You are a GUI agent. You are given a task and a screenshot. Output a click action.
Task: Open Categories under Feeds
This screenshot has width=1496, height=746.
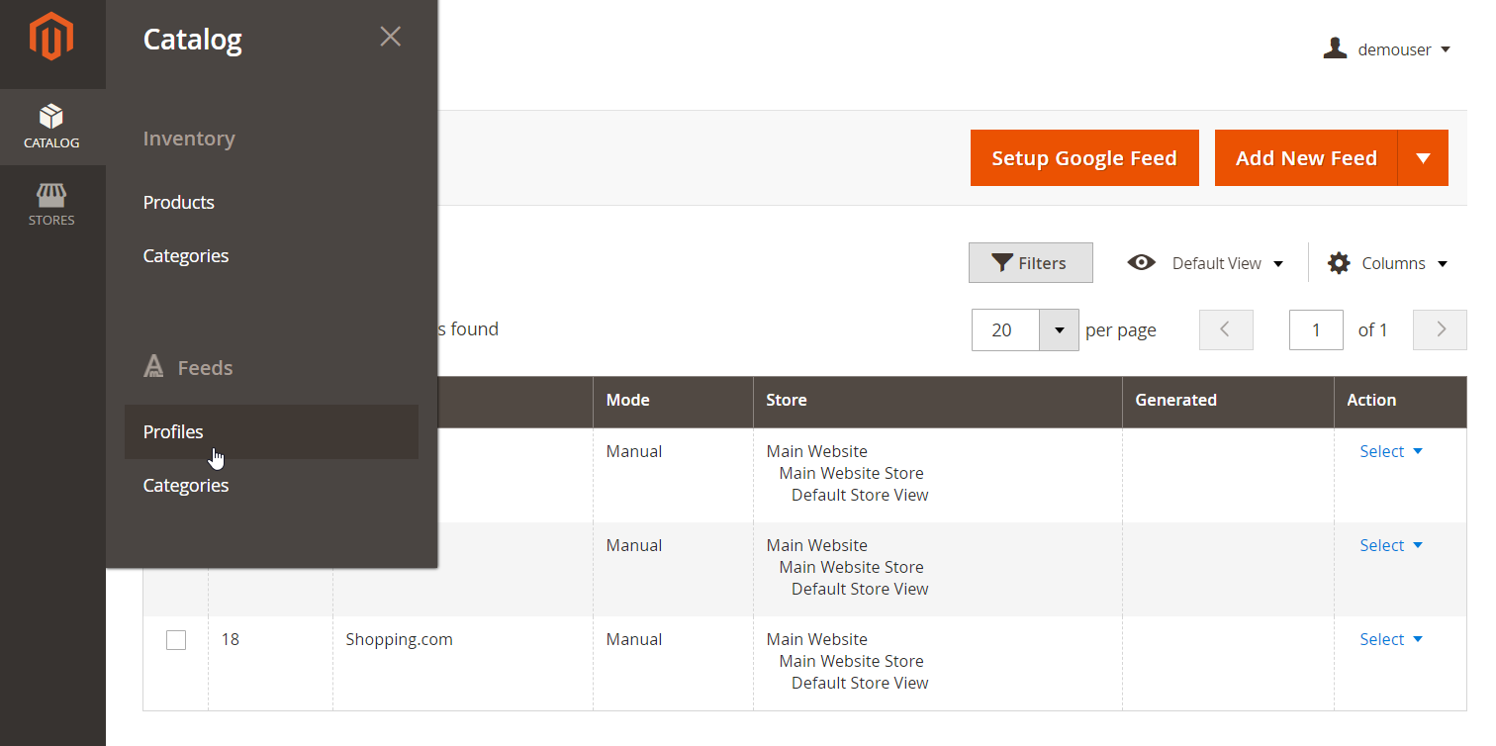(186, 485)
